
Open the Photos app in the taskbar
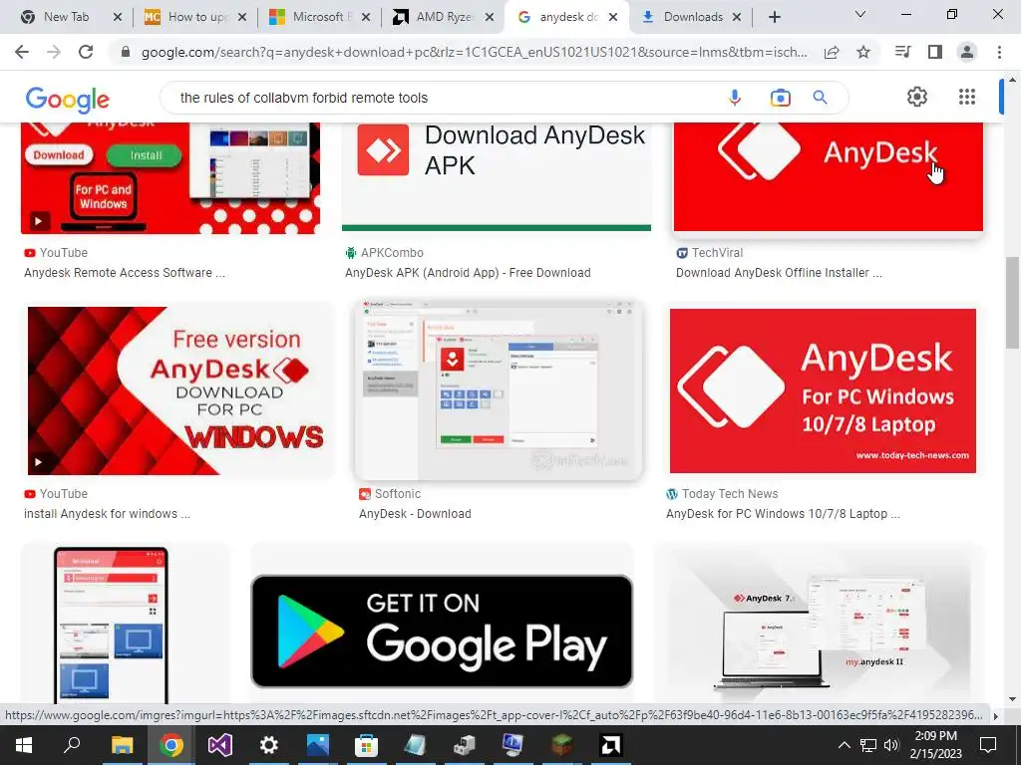[x=318, y=745]
